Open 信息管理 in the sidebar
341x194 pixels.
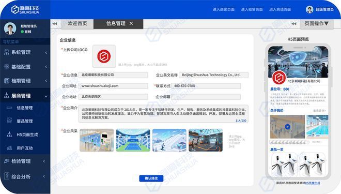(x=25, y=108)
